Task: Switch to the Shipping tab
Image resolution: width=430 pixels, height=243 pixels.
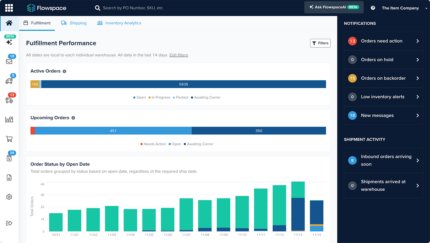Action: pos(74,23)
